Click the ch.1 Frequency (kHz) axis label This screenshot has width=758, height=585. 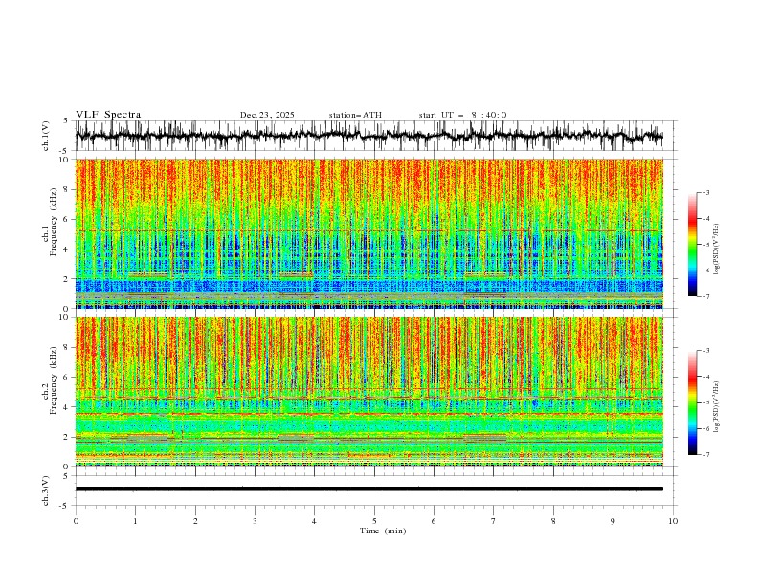[50, 233]
